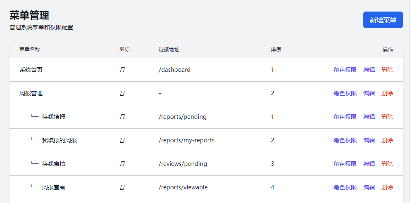Click the icon in the 待我审核 row

coord(122,164)
